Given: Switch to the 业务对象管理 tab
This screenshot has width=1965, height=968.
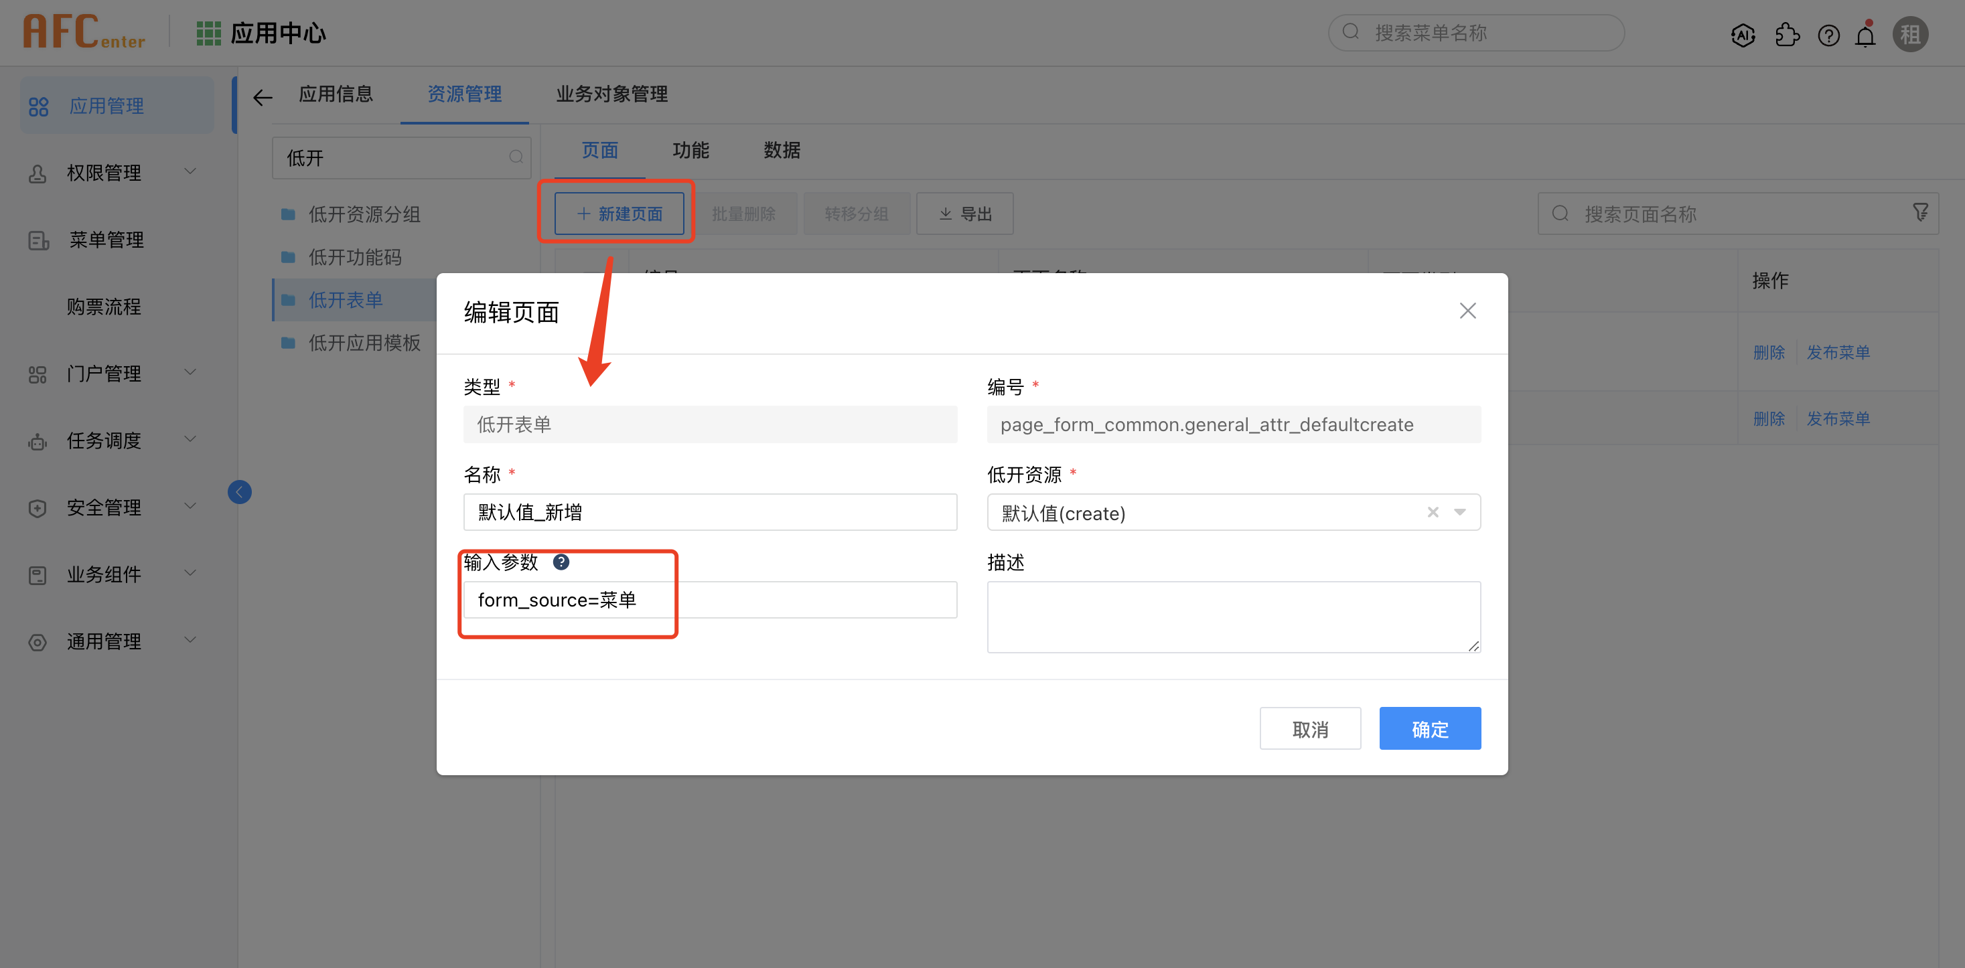Looking at the screenshot, I should pos(611,94).
